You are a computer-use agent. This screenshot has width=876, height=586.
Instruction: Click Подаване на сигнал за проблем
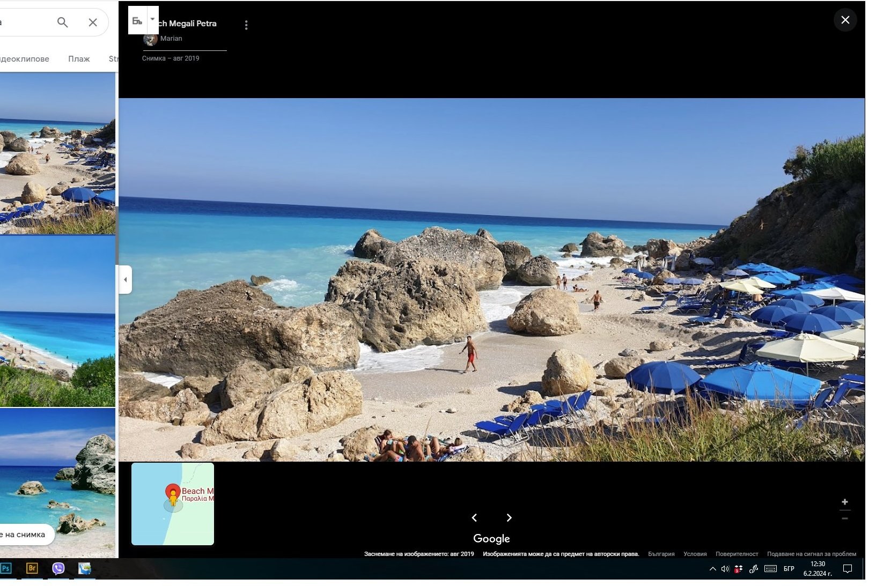click(811, 554)
